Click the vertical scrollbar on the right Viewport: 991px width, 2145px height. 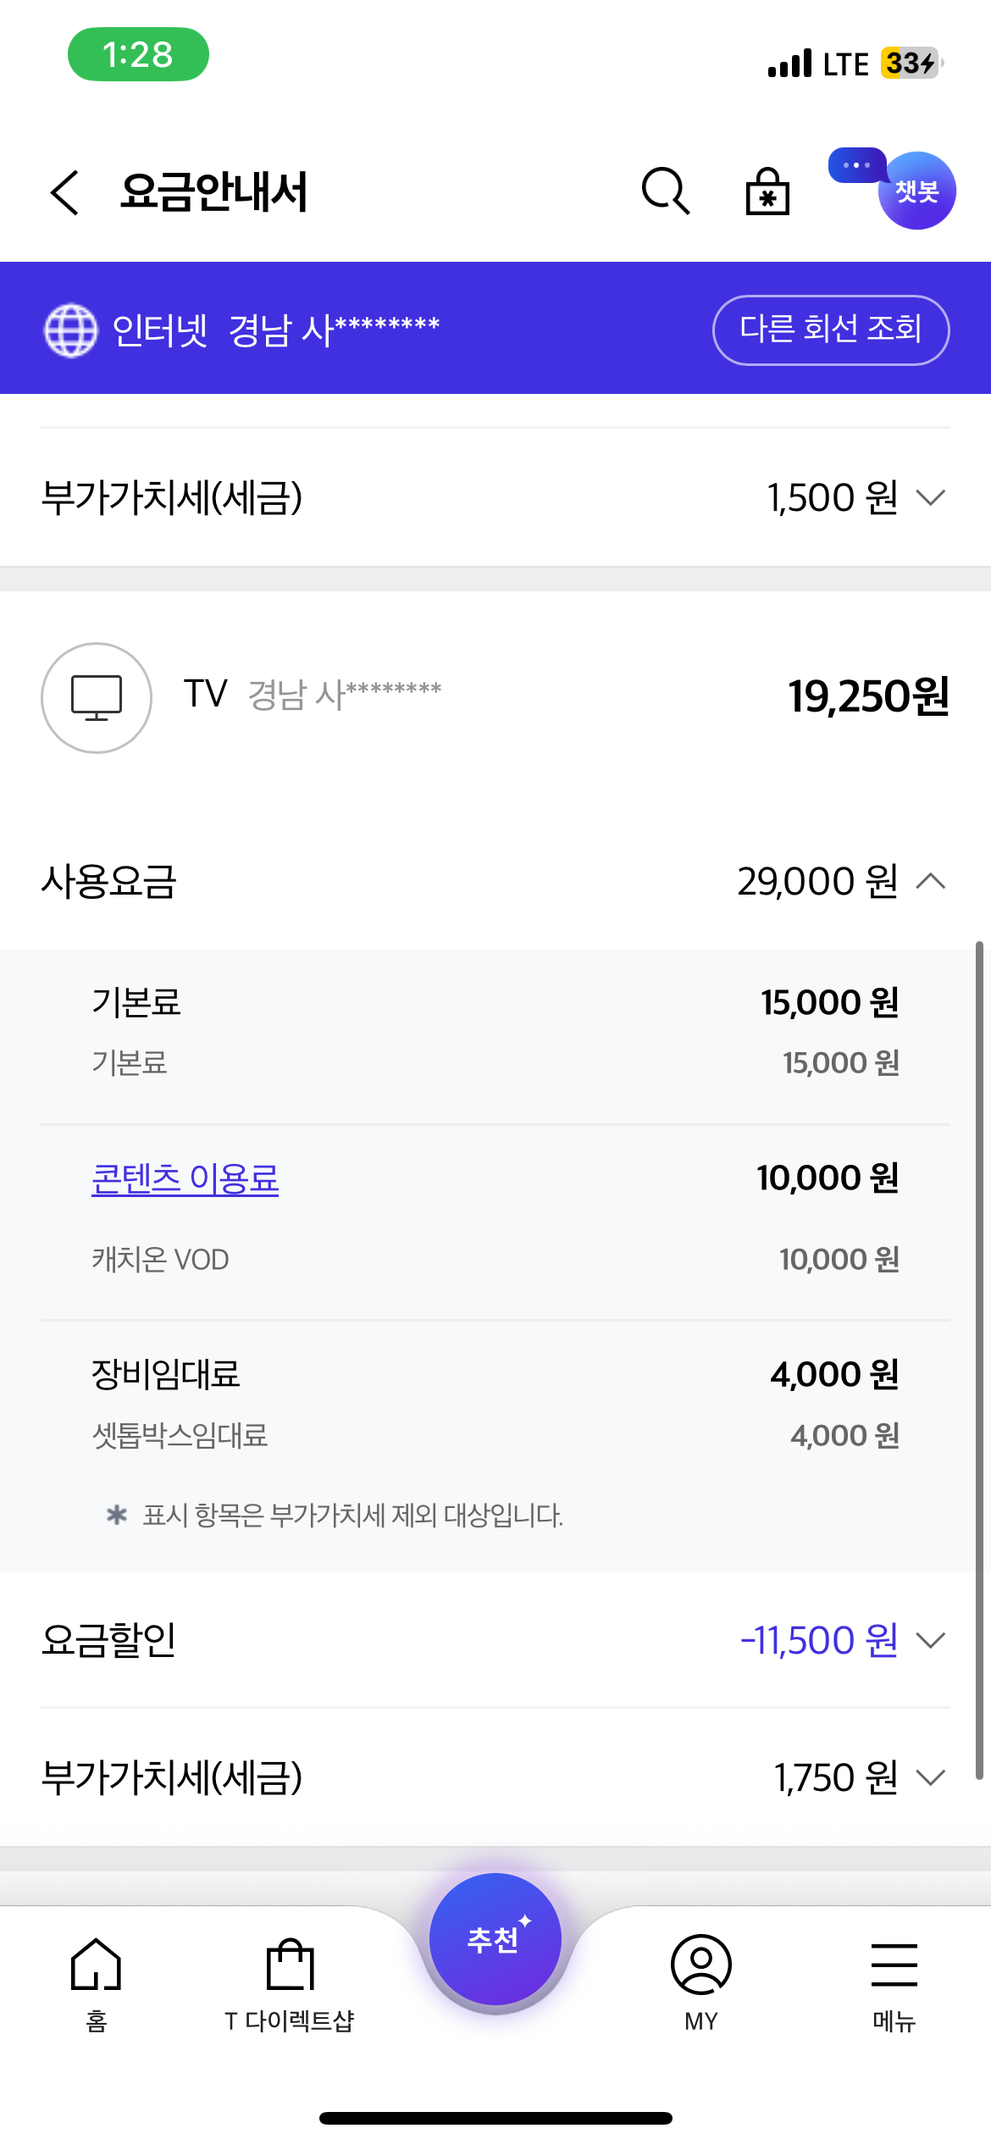(x=979, y=1355)
